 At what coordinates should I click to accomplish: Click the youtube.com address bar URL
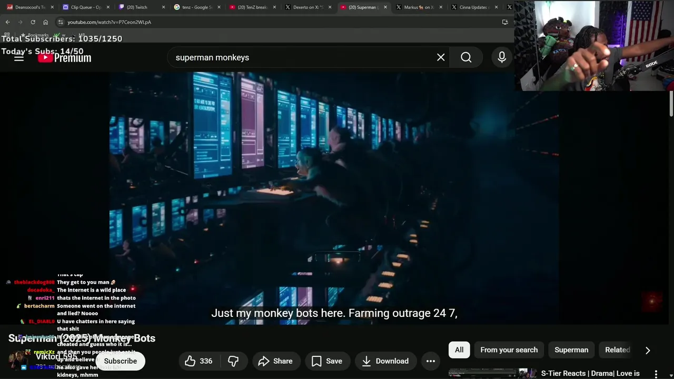pos(109,22)
